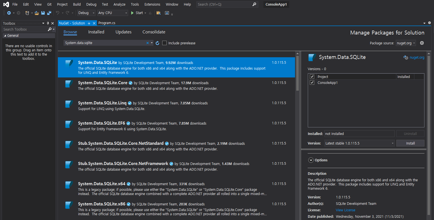The width and height of the screenshot is (434, 220).
Task: Click the Save All toolbar icon
Action: pyautogui.click(x=49, y=13)
